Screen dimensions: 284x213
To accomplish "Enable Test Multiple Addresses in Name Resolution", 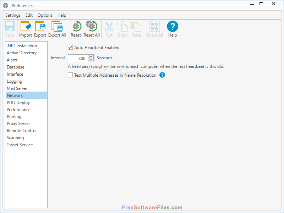I will [x=70, y=75].
